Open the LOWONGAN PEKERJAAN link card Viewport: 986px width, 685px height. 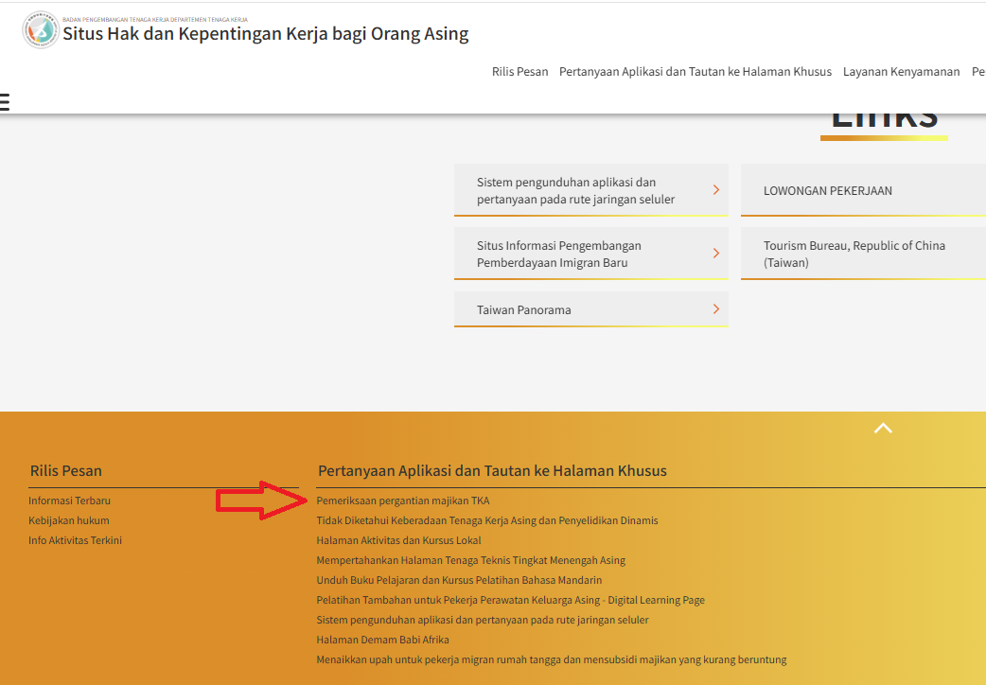(x=863, y=190)
